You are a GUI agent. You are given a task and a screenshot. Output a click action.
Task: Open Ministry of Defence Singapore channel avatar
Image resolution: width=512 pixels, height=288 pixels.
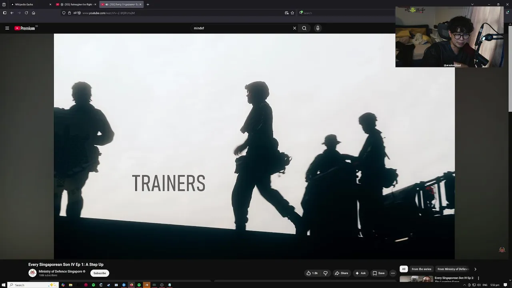tap(32, 273)
